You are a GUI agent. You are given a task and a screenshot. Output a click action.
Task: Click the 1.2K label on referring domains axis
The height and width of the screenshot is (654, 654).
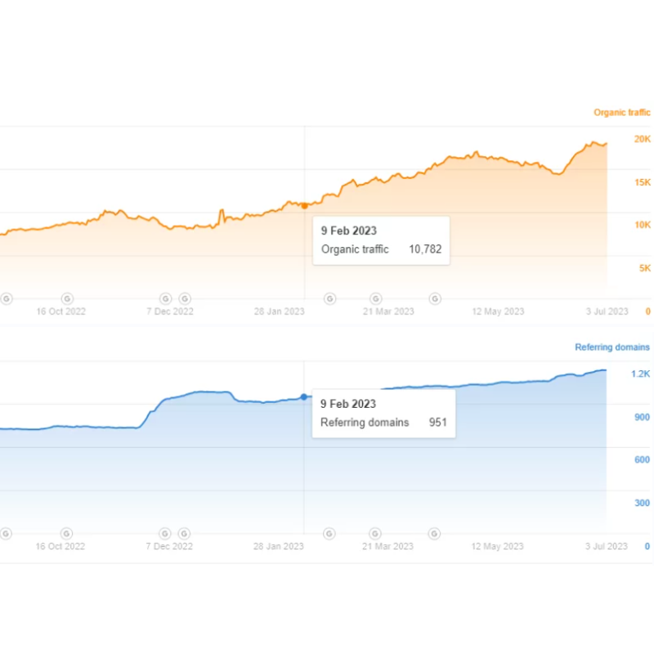point(641,374)
